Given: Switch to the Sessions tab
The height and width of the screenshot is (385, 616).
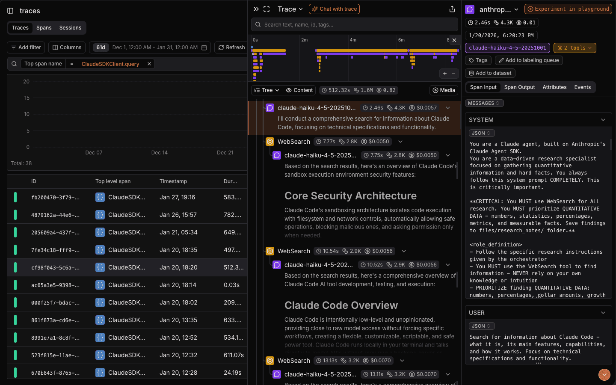Looking at the screenshot, I should [x=70, y=28].
